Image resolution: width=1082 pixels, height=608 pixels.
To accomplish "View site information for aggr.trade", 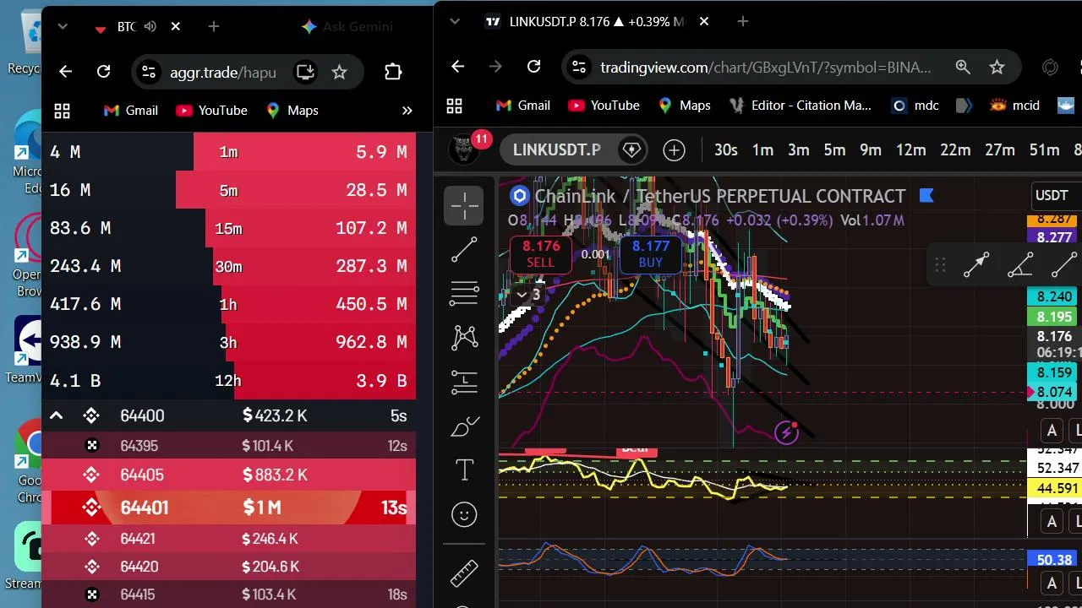I will click(x=148, y=72).
